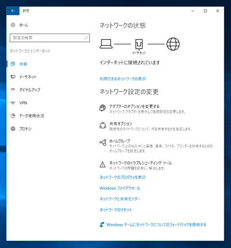Open the ホームグループ setting
This screenshot has height=248, width=231.
click(x=119, y=141)
